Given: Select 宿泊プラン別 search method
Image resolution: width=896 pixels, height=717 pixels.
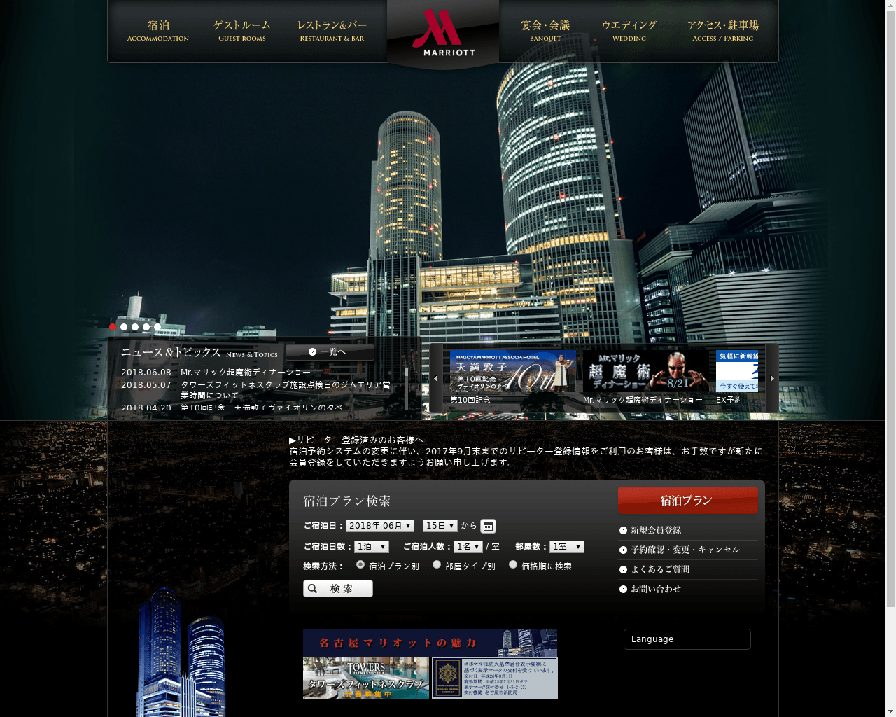Looking at the screenshot, I should click(x=360, y=564).
